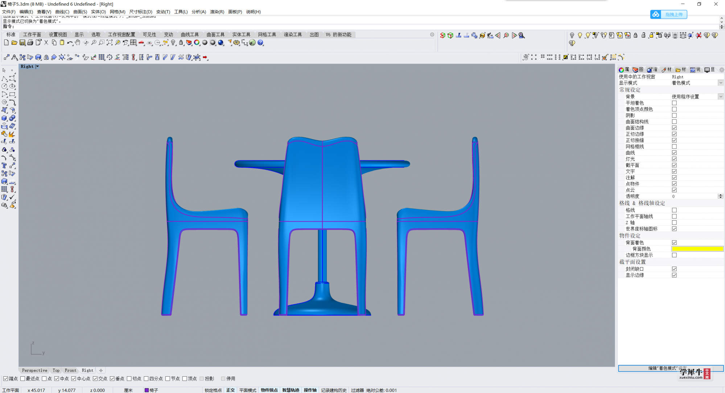725x393 pixels.
Task: Toggle the 网格框线 checkbox
Action: point(674,147)
